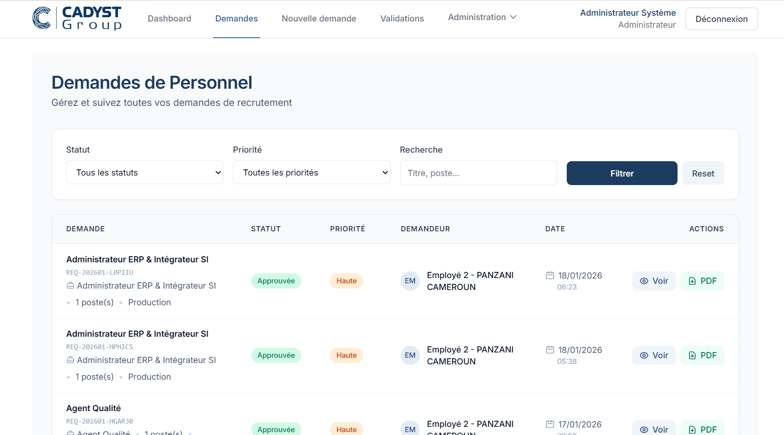Click the DEMANDEUR column header
This screenshot has height=435, width=784.
(x=425, y=229)
